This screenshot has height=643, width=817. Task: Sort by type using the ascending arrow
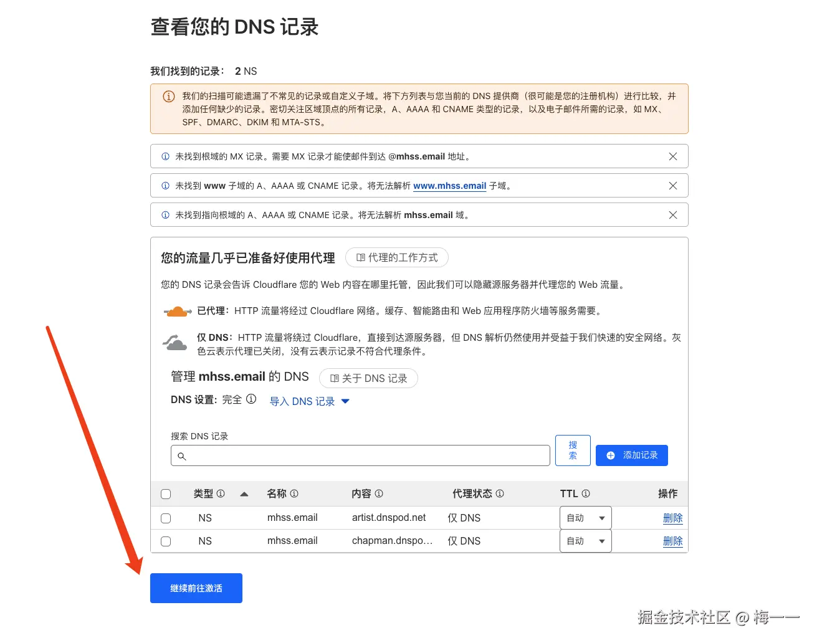244,494
